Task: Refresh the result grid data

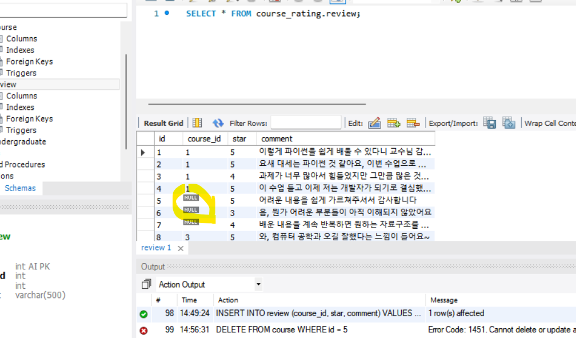Action: click(x=218, y=123)
